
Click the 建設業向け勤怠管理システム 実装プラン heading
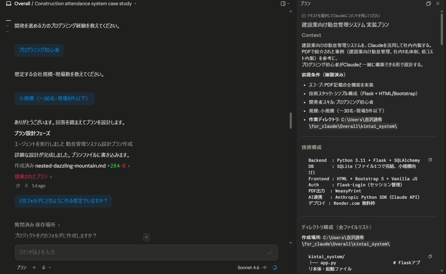pyautogui.click(x=345, y=25)
